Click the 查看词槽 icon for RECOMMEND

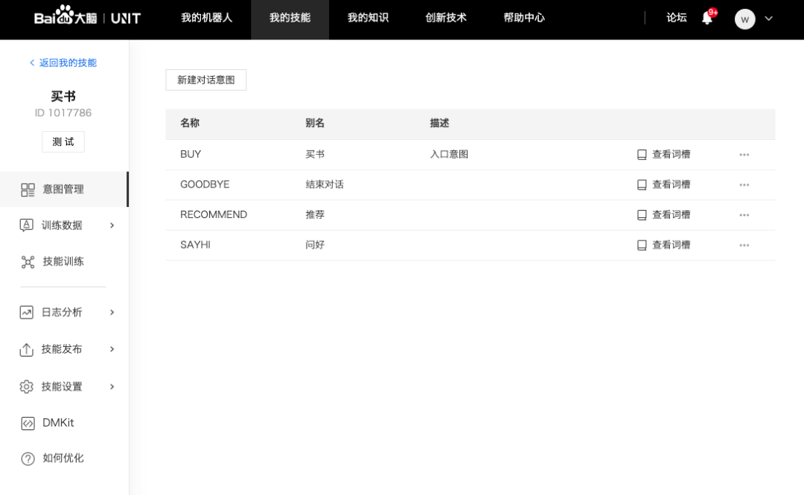(642, 215)
